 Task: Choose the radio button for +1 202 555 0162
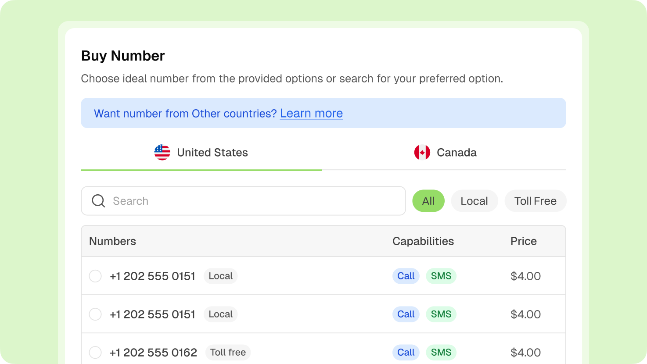pos(95,353)
